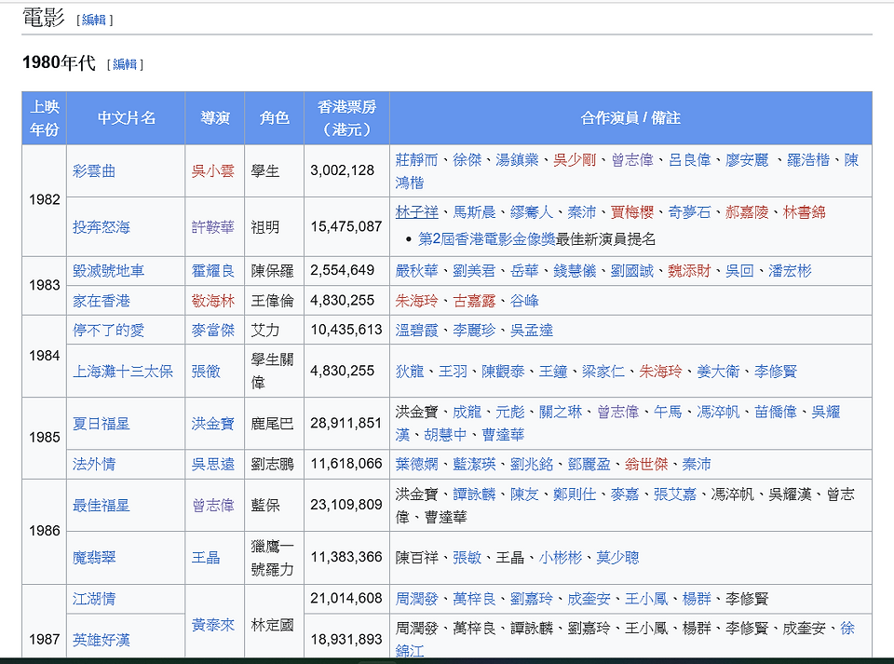
Task: Open the red link 賈梅櫻
Action: (631, 212)
